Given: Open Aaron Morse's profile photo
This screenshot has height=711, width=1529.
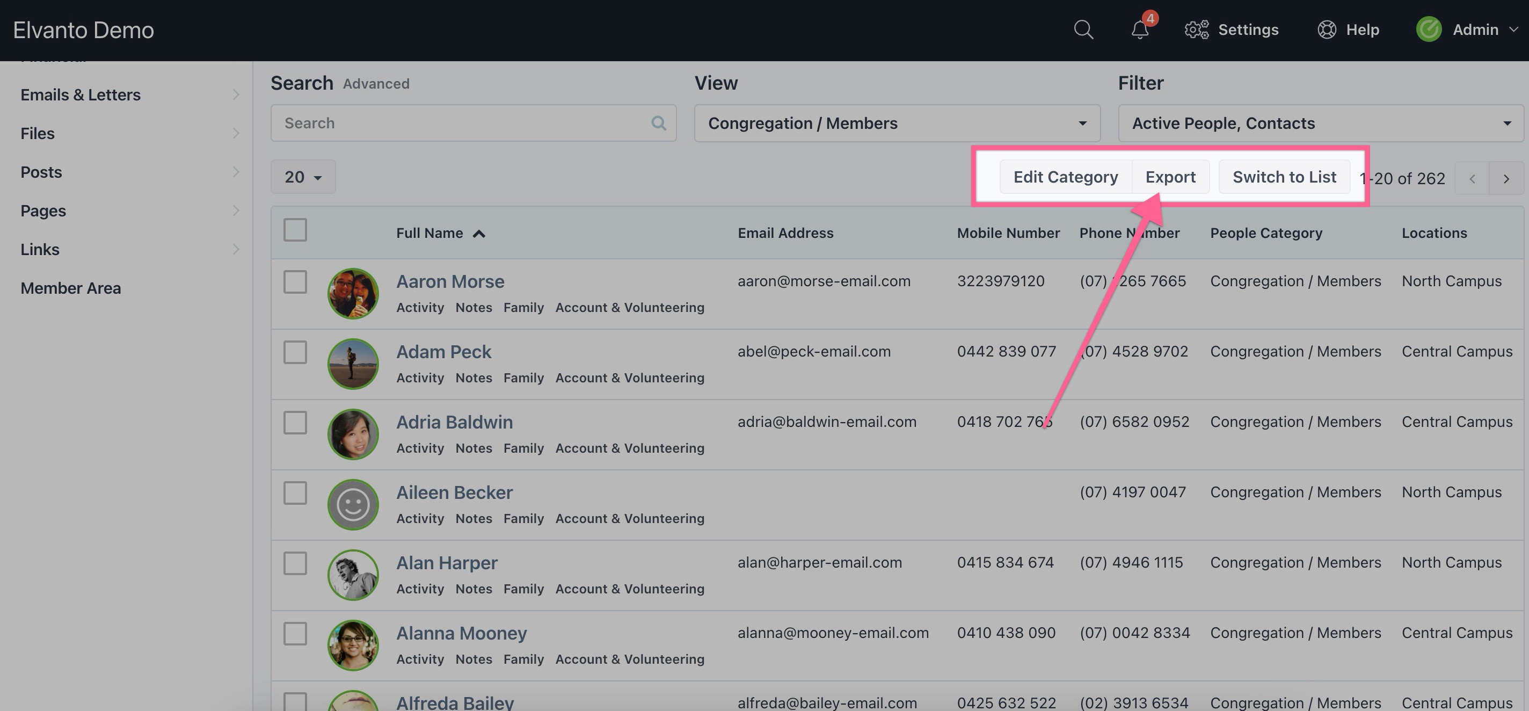Looking at the screenshot, I should [353, 294].
